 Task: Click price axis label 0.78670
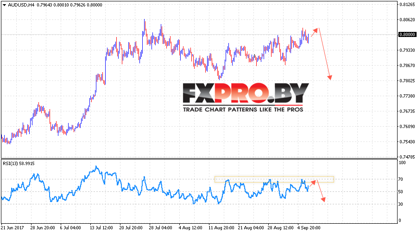pyautogui.click(x=407, y=65)
